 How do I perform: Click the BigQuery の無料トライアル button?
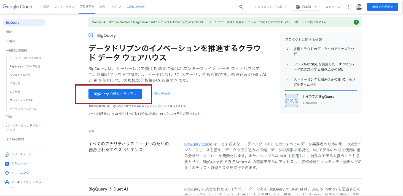coord(115,94)
